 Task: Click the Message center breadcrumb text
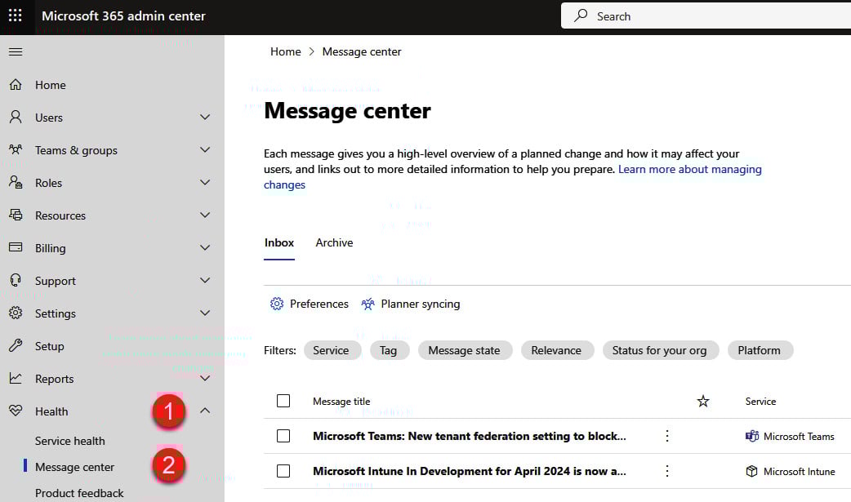click(362, 51)
